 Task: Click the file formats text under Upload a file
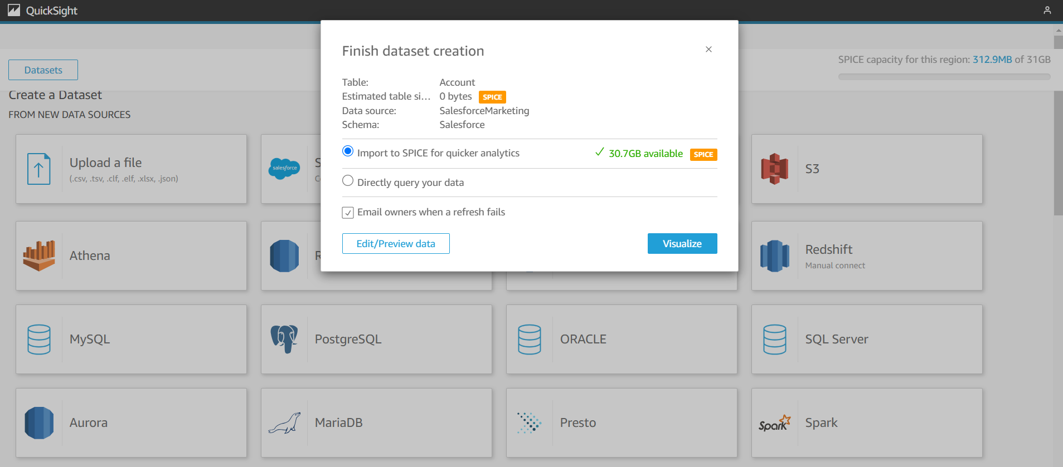click(x=124, y=179)
